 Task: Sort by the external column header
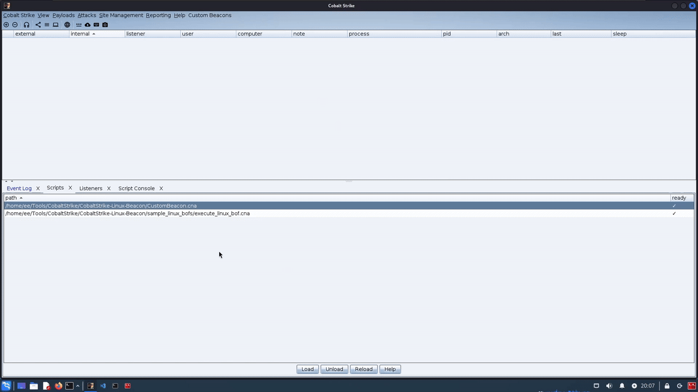click(x=41, y=34)
